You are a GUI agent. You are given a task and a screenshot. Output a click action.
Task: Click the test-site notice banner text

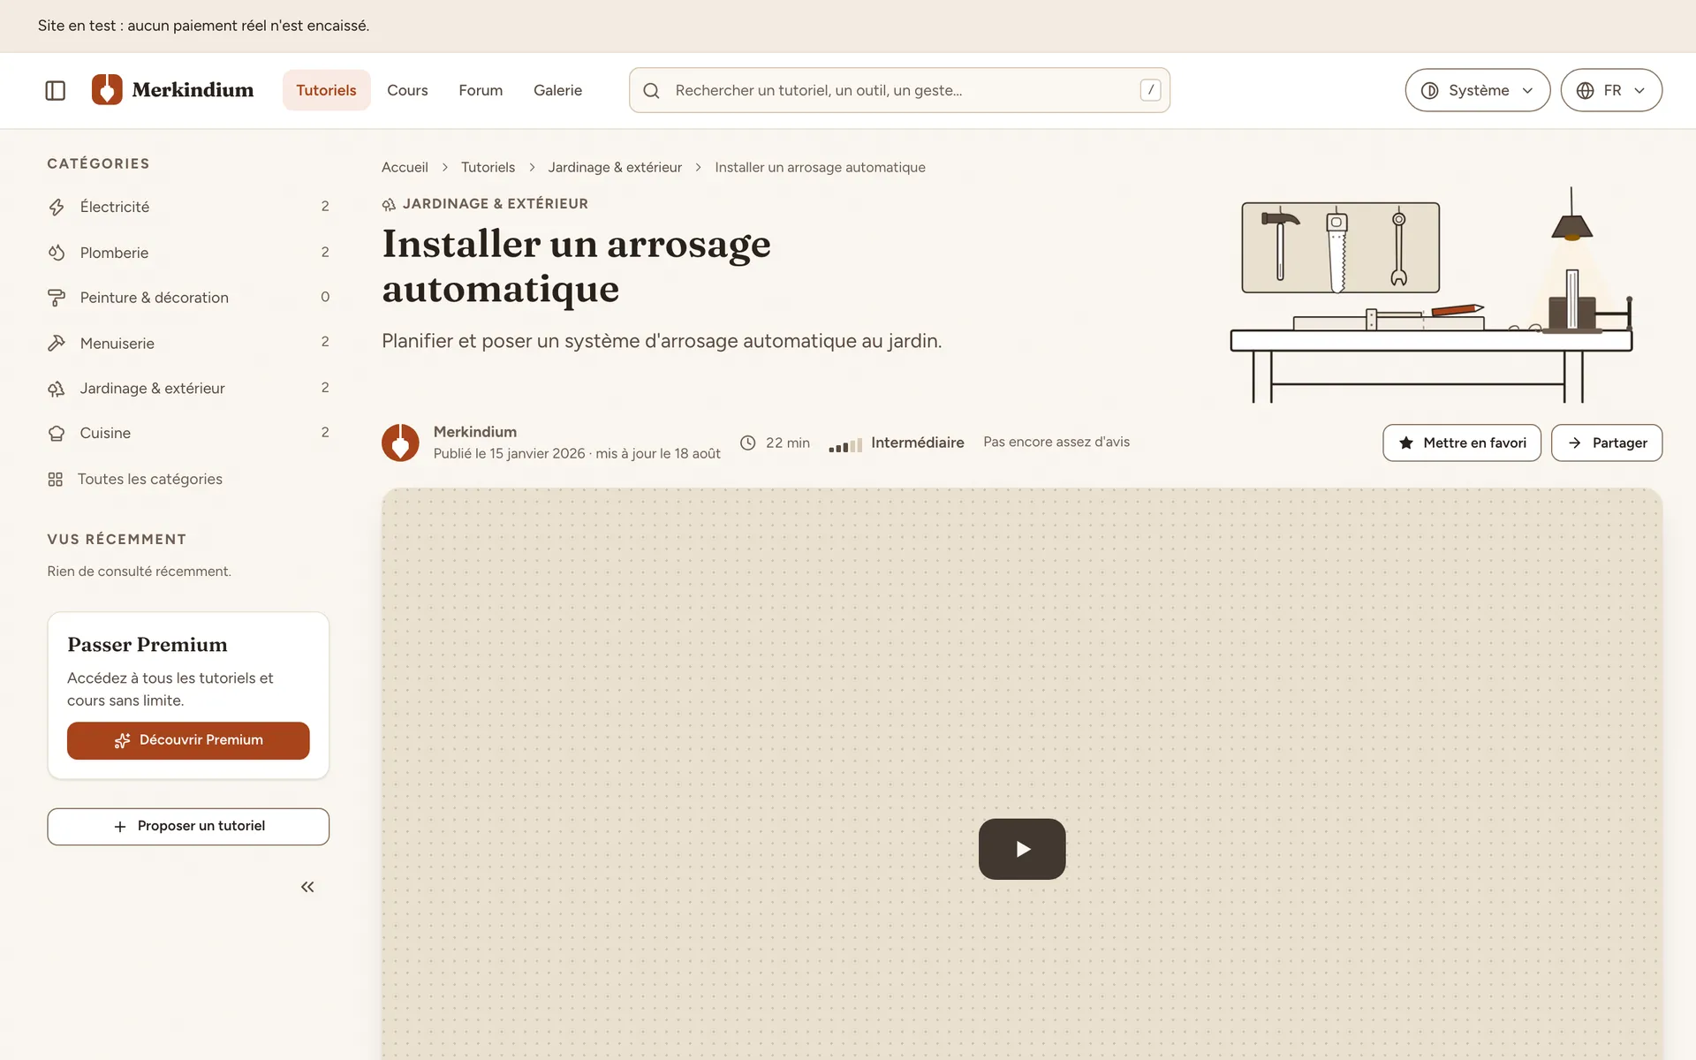203,26
